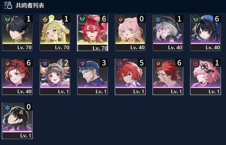The image size is (226, 145).
Task: Select pink-haired havoc resonator with black hairpin
Action: (x=205, y=77)
